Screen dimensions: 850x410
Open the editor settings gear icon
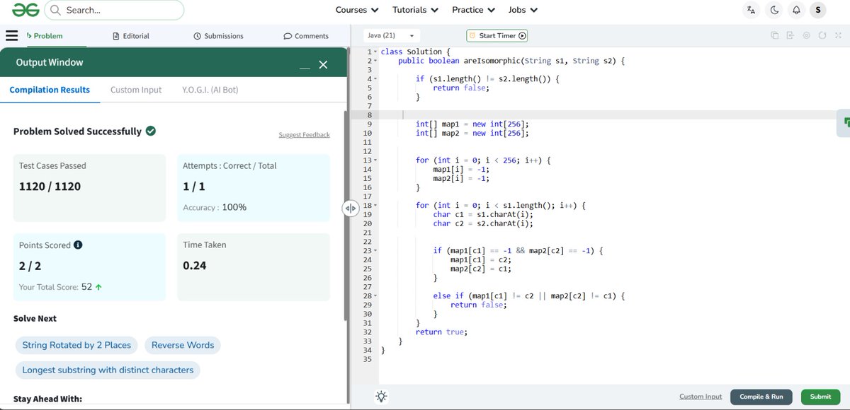coord(806,35)
